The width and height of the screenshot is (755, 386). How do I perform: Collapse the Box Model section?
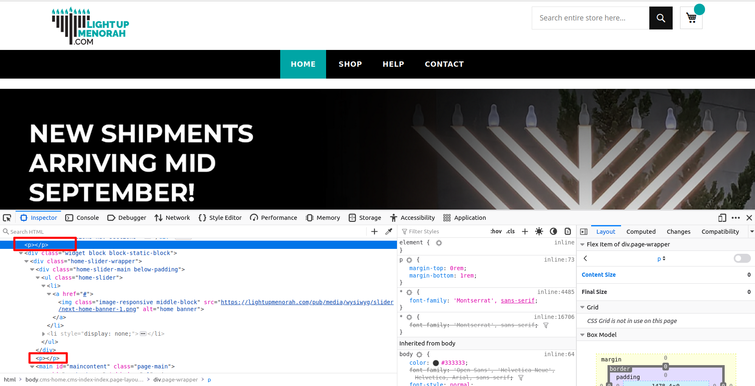pos(583,335)
